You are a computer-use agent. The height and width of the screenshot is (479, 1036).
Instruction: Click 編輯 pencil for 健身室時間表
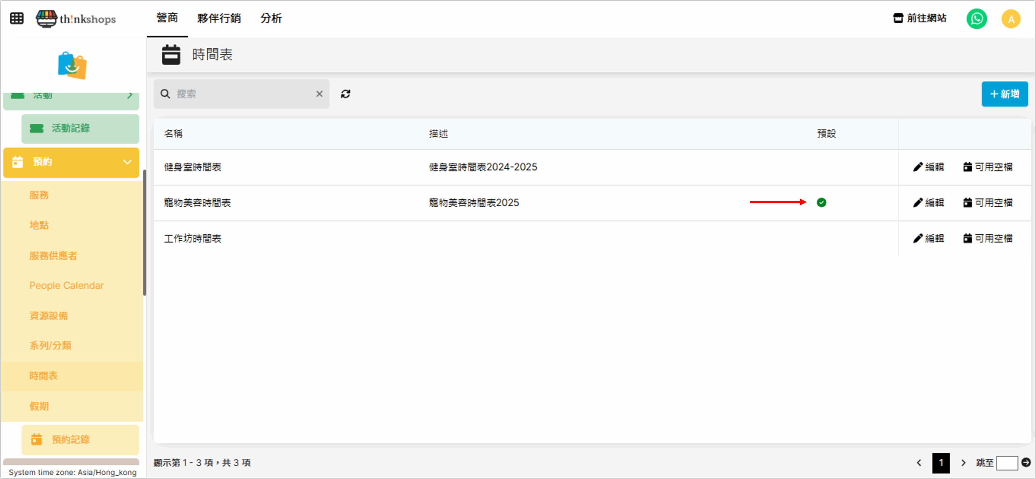tap(928, 167)
